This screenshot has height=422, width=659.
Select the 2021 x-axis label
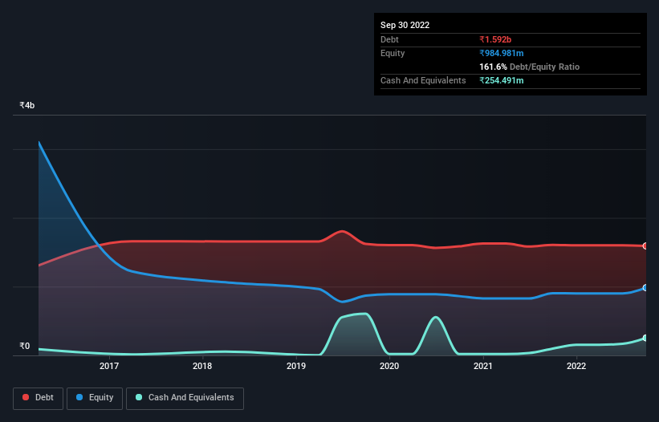[x=483, y=366]
